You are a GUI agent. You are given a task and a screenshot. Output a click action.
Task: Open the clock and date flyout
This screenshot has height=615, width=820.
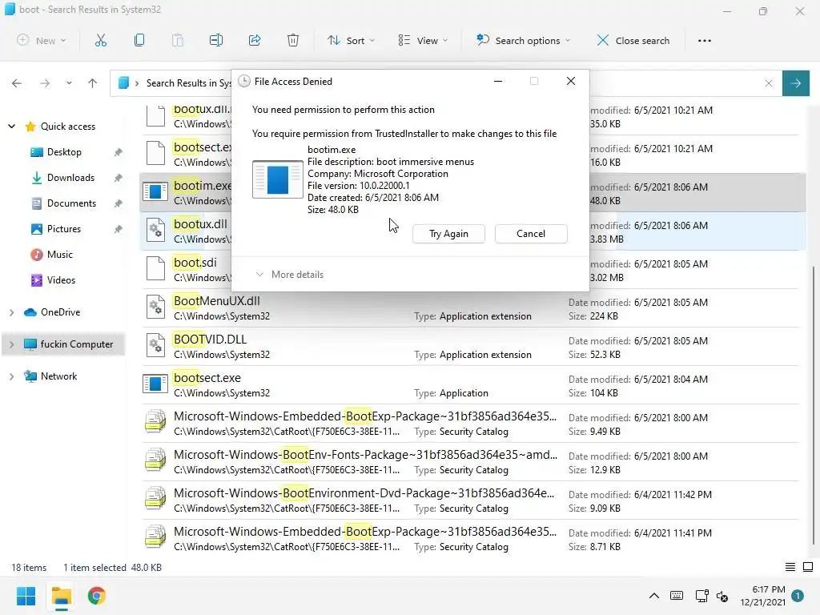click(763, 596)
